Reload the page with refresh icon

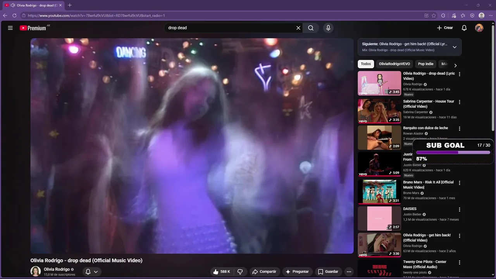(x=14, y=15)
